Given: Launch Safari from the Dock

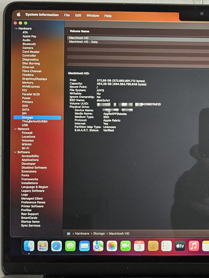Looking at the screenshot, I should click(56, 246).
